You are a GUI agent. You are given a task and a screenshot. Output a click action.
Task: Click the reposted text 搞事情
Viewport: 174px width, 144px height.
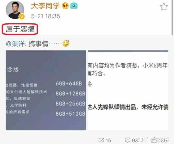tap(38, 44)
